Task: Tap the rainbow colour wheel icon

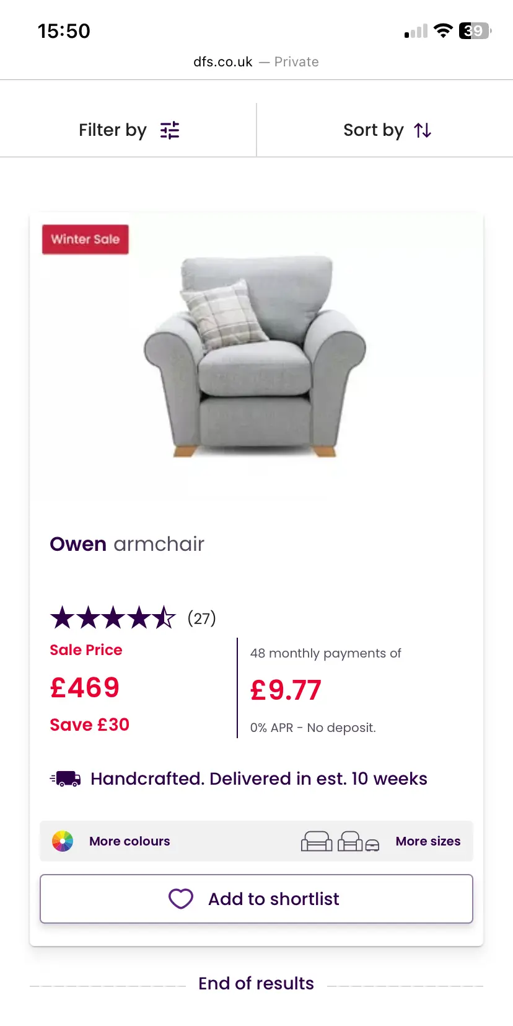Action: (x=63, y=841)
